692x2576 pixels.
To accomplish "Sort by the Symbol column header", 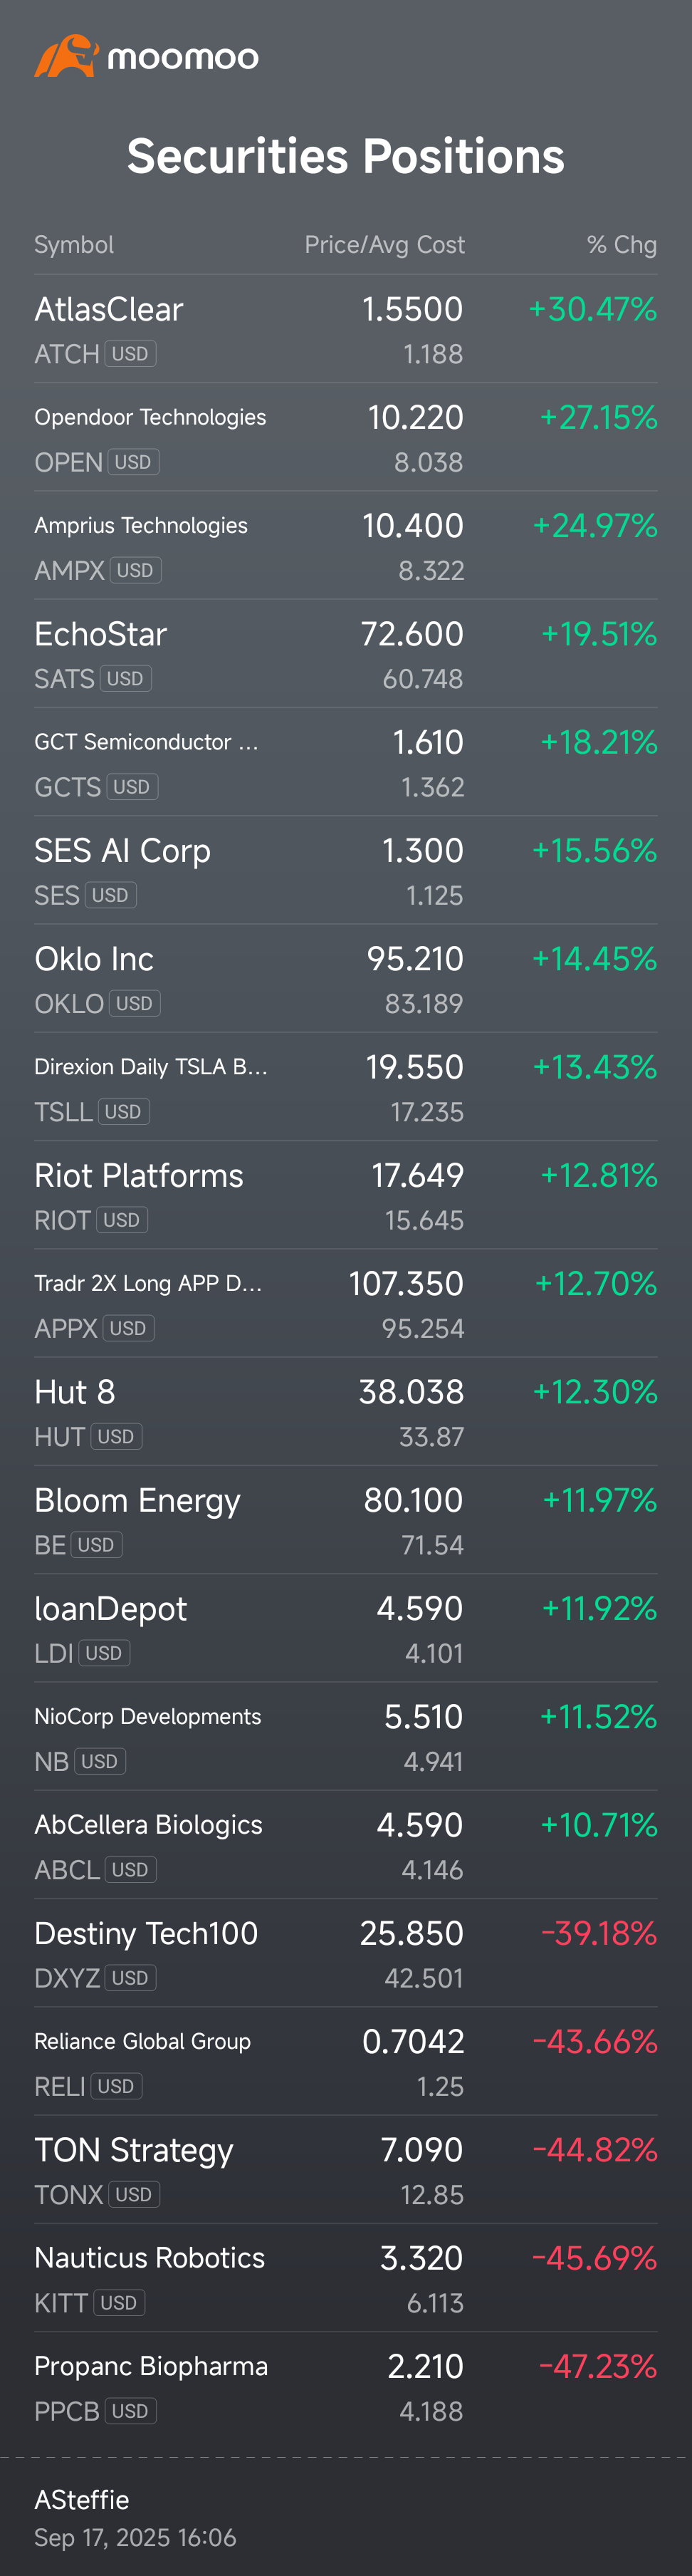I will point(74,245).
